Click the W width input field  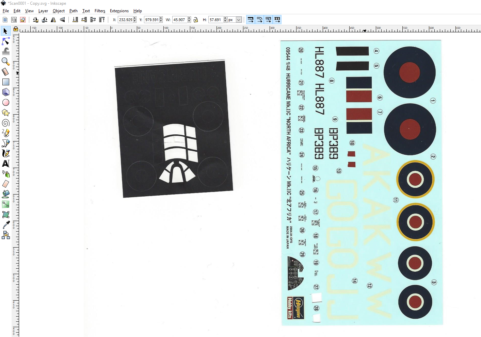click(180, 20)
